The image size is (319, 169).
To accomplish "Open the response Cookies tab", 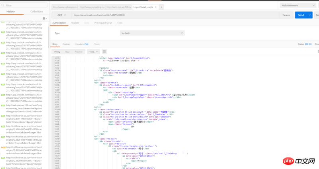I will coord(66,44).
